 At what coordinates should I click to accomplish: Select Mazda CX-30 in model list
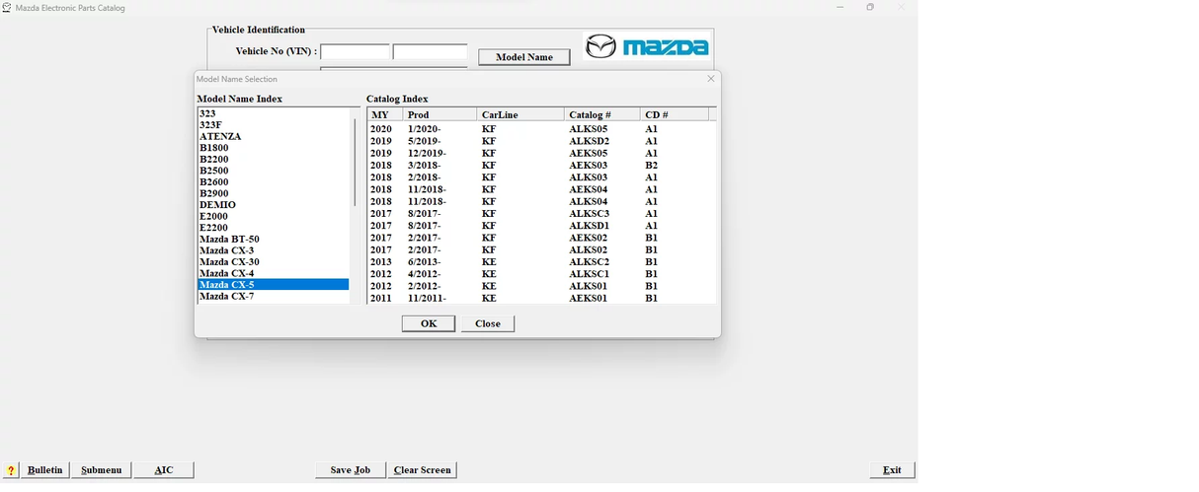[229, 262]
